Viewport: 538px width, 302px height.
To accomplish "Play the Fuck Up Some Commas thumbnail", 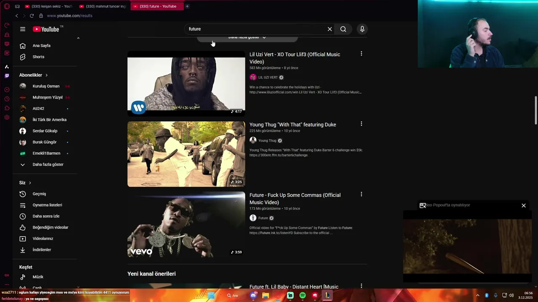I will 186,224.
